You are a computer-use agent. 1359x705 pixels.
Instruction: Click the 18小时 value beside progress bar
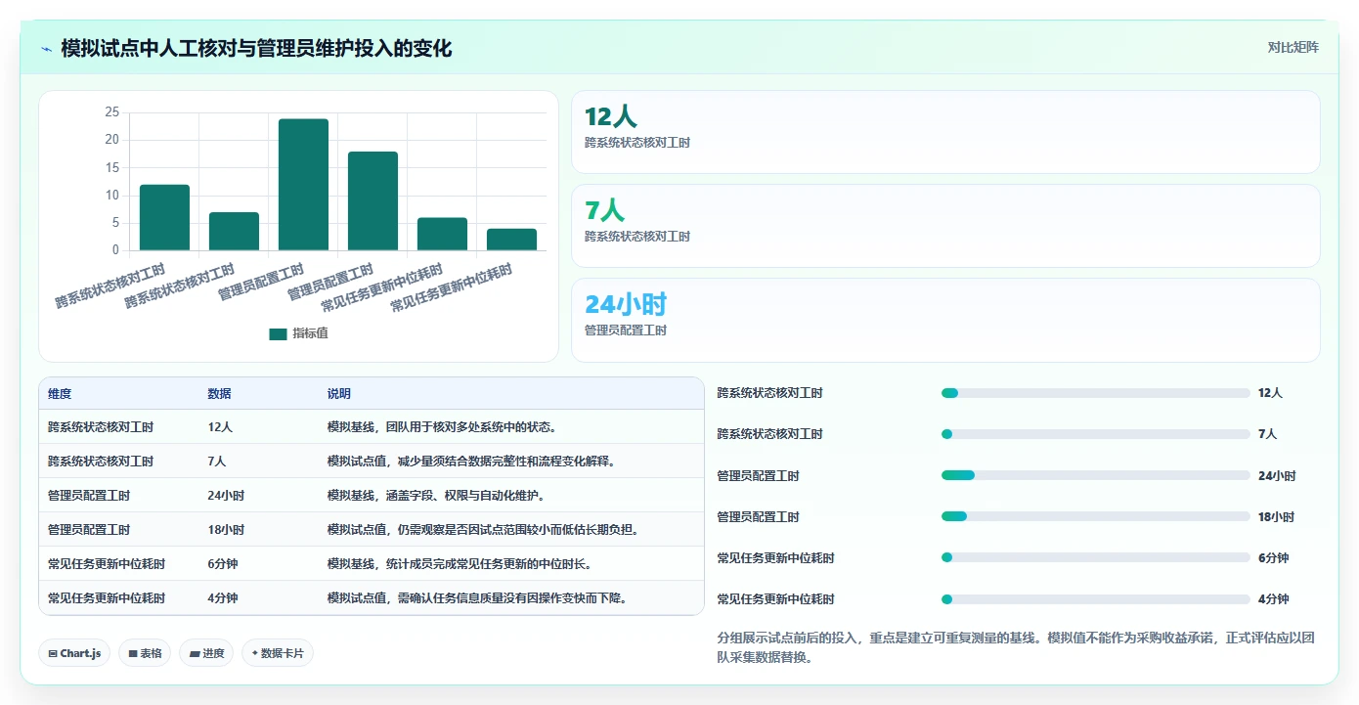point(1277,517)
